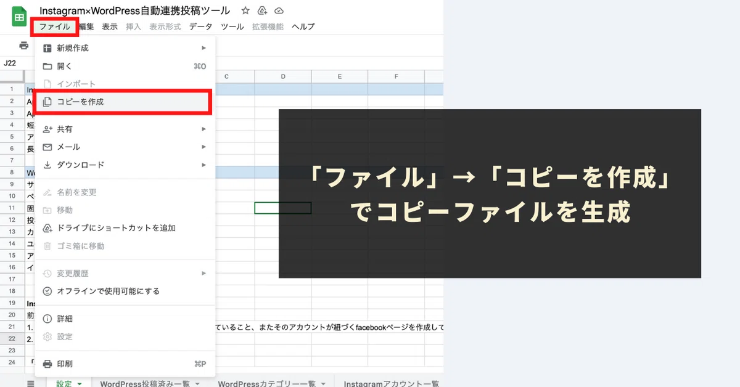Click the info icon beside 詳細
This screenshot has height=387, width=740.
47,319
